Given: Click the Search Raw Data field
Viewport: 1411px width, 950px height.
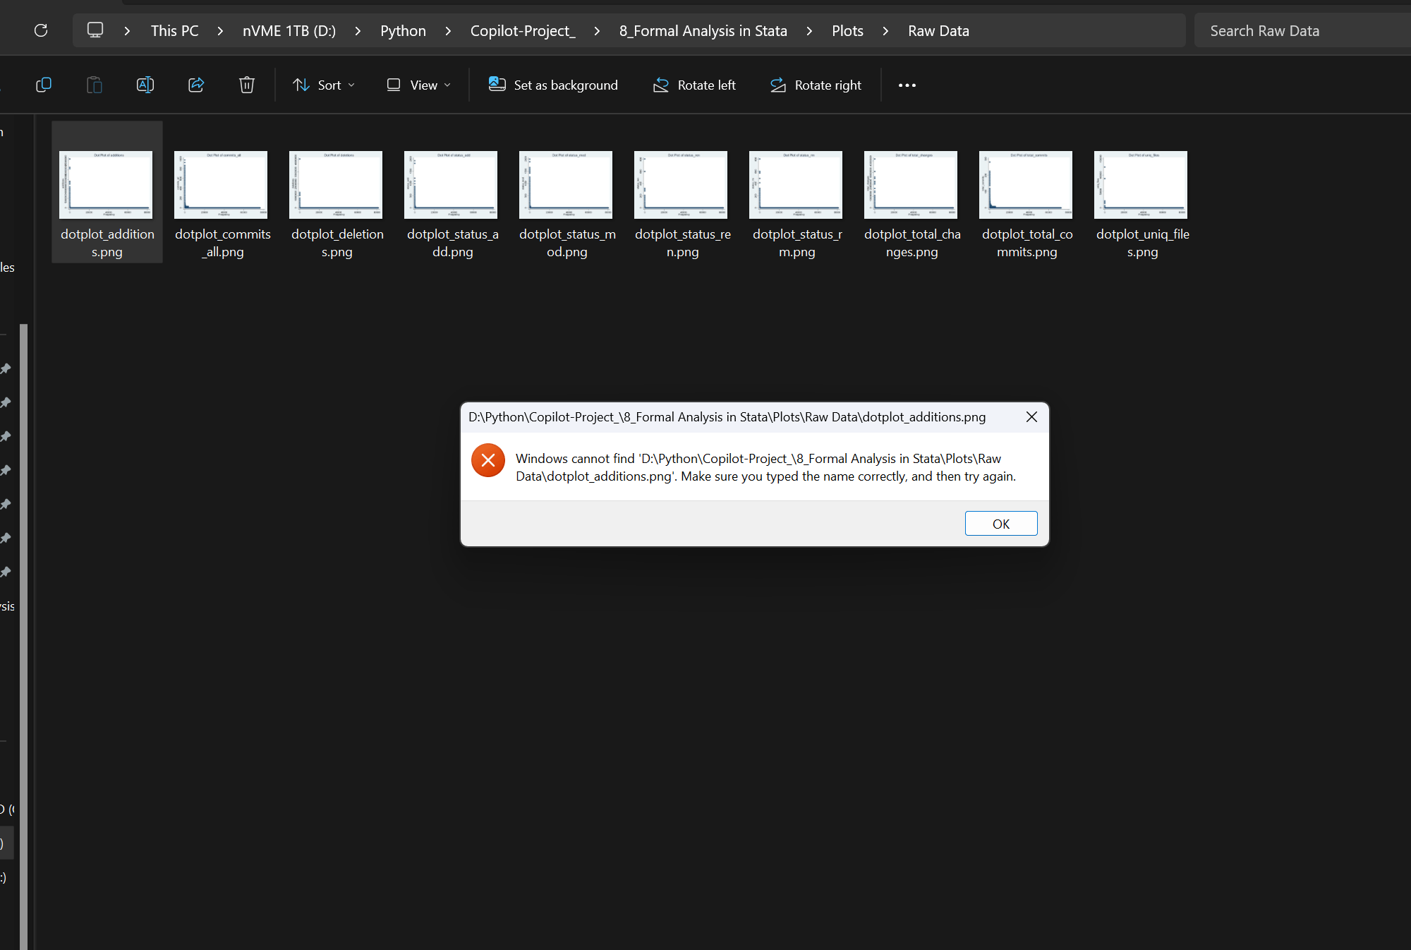Looking at the screenshot, I should pos(1302,31).
